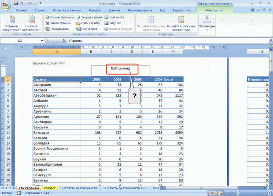Open the Name Box dropdown arrow

coord(42,41)
